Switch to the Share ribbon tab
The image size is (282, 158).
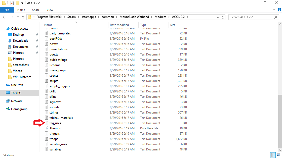coord(36,10)
